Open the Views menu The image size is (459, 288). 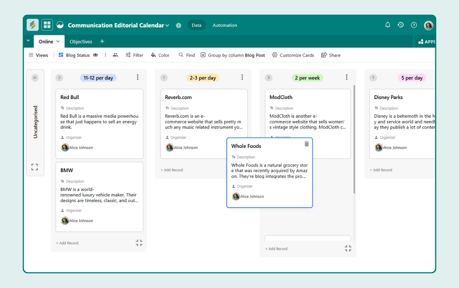point(38,55)
